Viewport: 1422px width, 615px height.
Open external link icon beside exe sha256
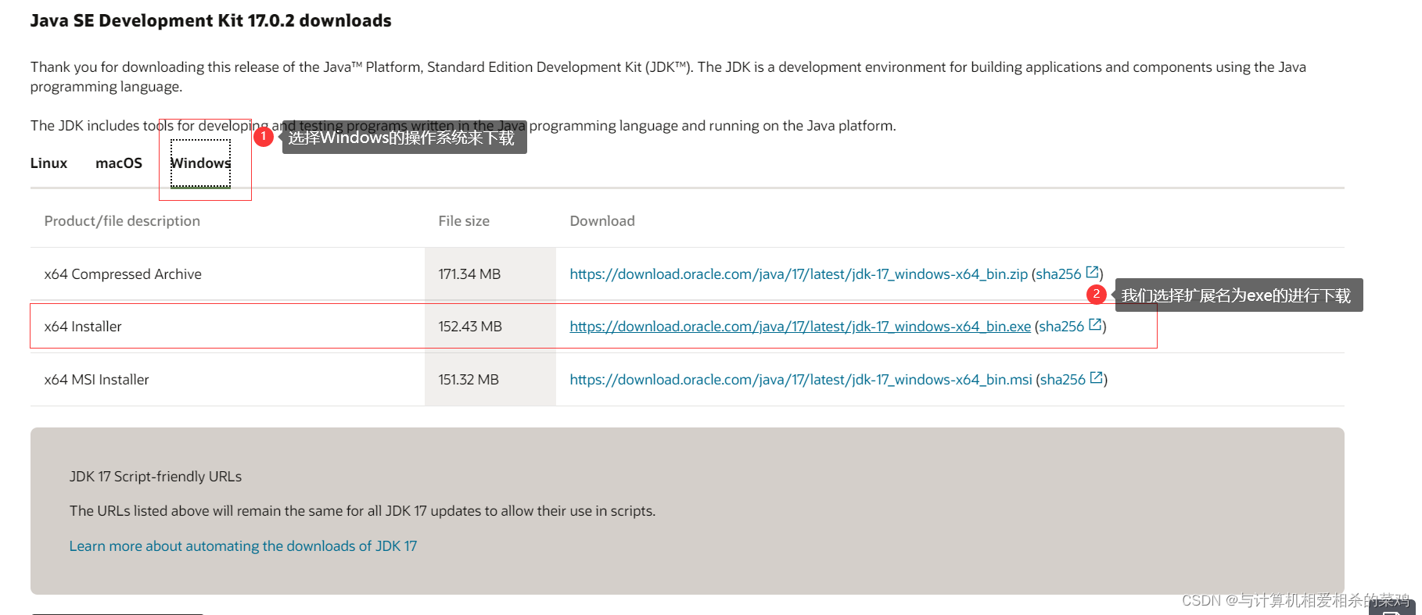pos(1096,325)
